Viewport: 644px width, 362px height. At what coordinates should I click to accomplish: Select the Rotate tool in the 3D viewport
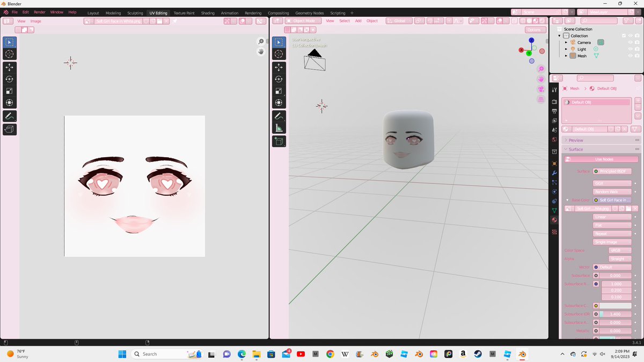coord(279,79)
